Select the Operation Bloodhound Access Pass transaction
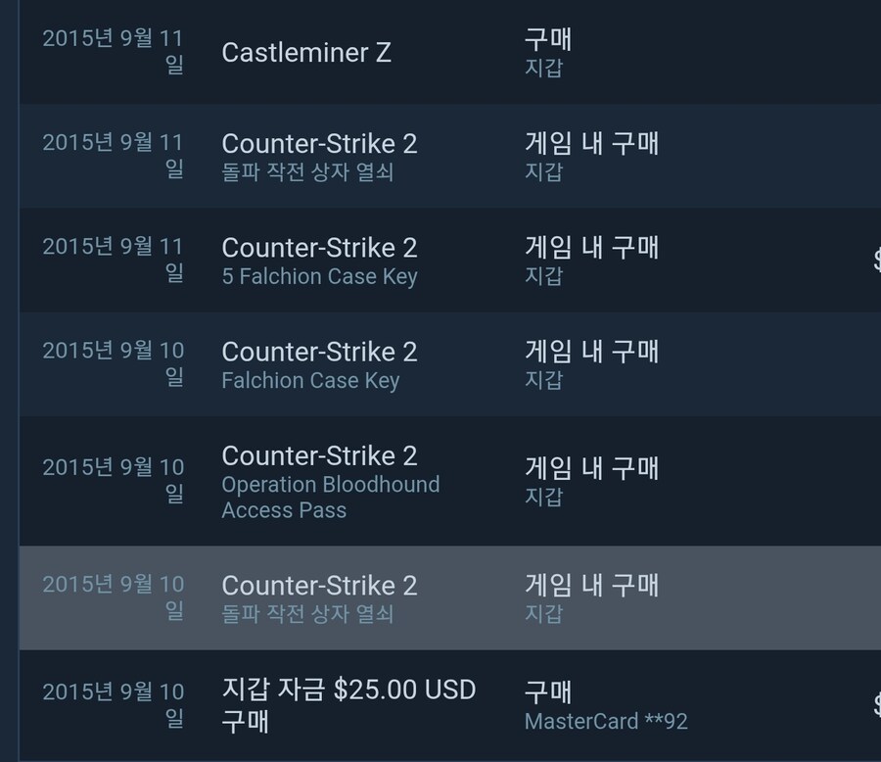This screenshot has width=881, height=762. click(450, 481)
